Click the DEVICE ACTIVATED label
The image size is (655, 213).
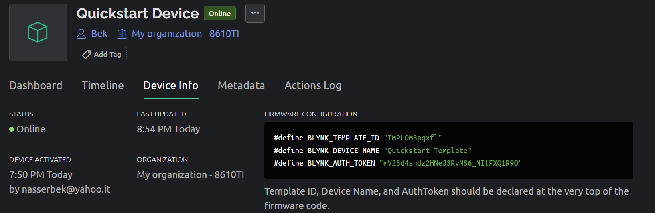[40, 160]
